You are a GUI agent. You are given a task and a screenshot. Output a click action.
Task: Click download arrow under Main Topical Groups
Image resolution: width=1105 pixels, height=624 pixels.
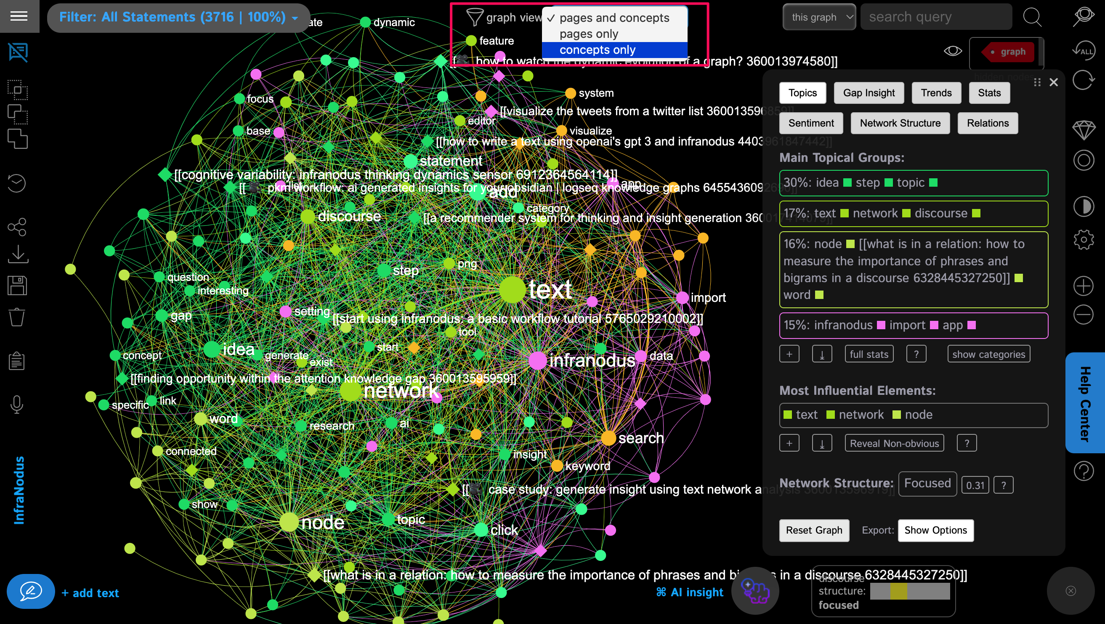tap(822, 354)
